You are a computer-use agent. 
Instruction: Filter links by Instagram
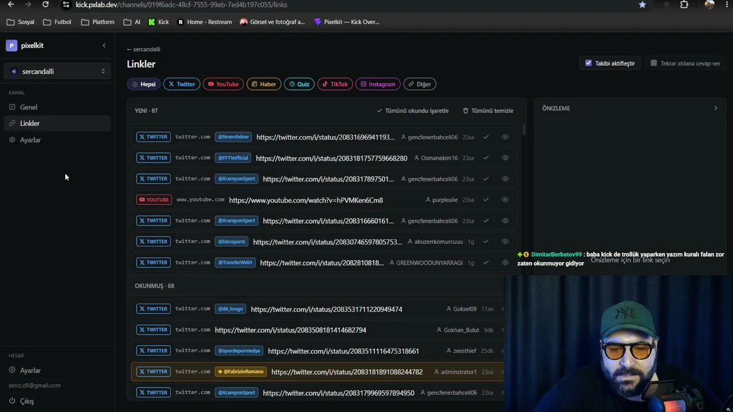(x=378, y=84)
